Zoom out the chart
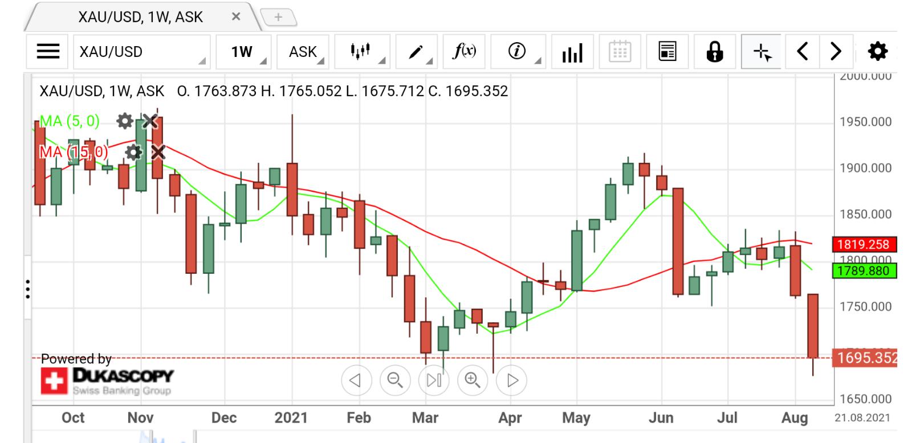 [395, 380]
